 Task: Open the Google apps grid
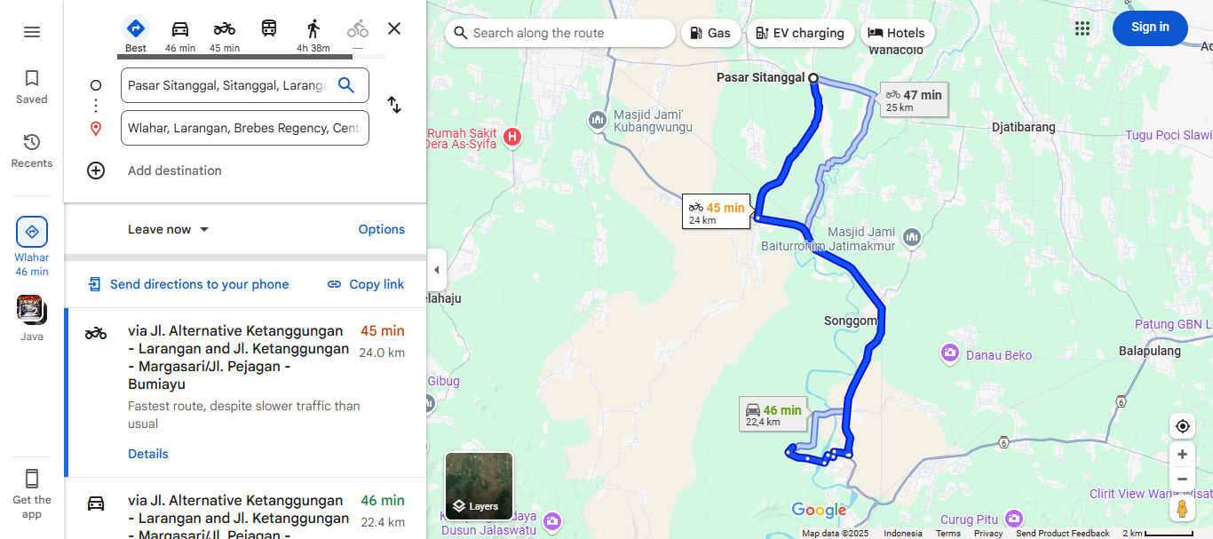[x=1082, y=28]
